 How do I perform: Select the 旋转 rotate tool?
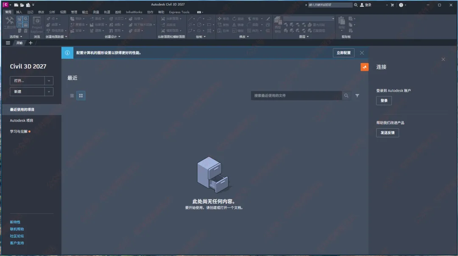pyautogui.click(x=238, y=19)
